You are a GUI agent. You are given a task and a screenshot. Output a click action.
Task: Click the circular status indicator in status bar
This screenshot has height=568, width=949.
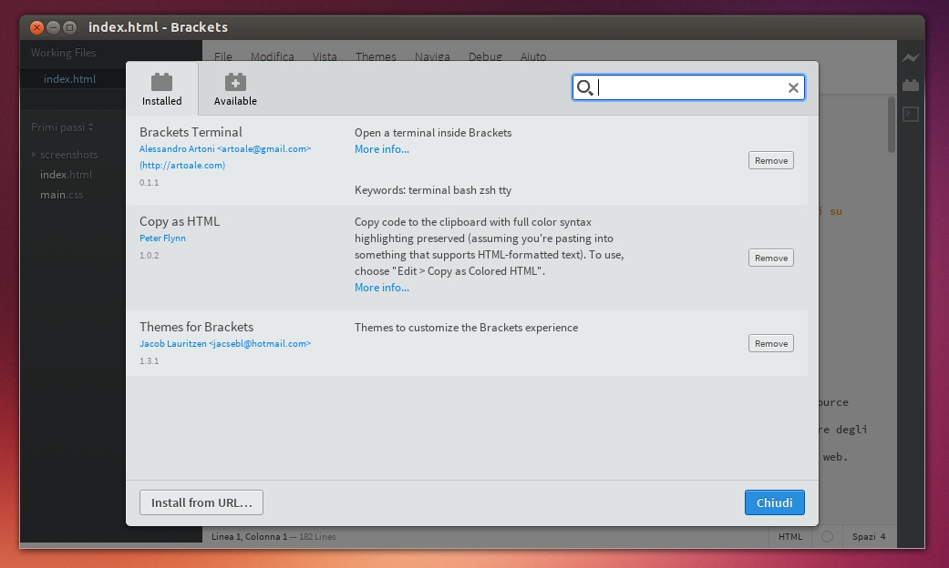(x=828, y=536)
